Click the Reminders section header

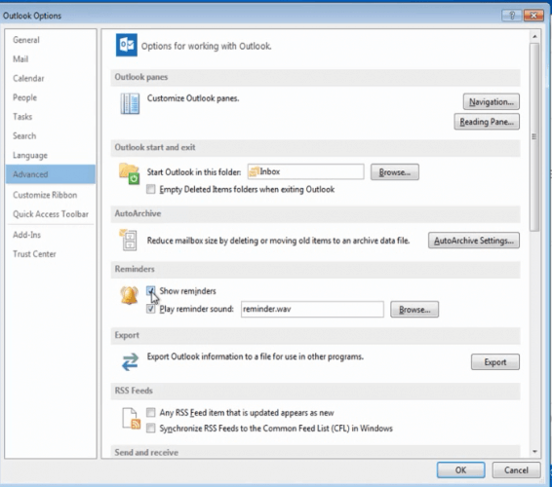[x=315, y=269]
